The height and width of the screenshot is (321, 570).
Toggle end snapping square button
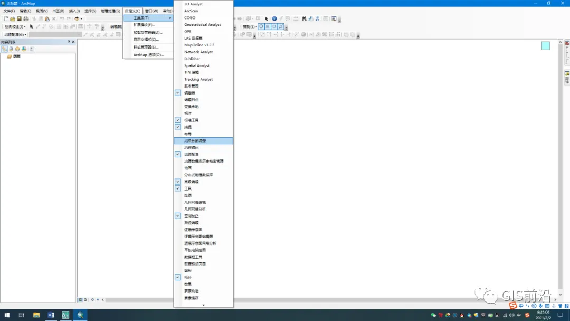pyautogui.click(x=268, y=26)
